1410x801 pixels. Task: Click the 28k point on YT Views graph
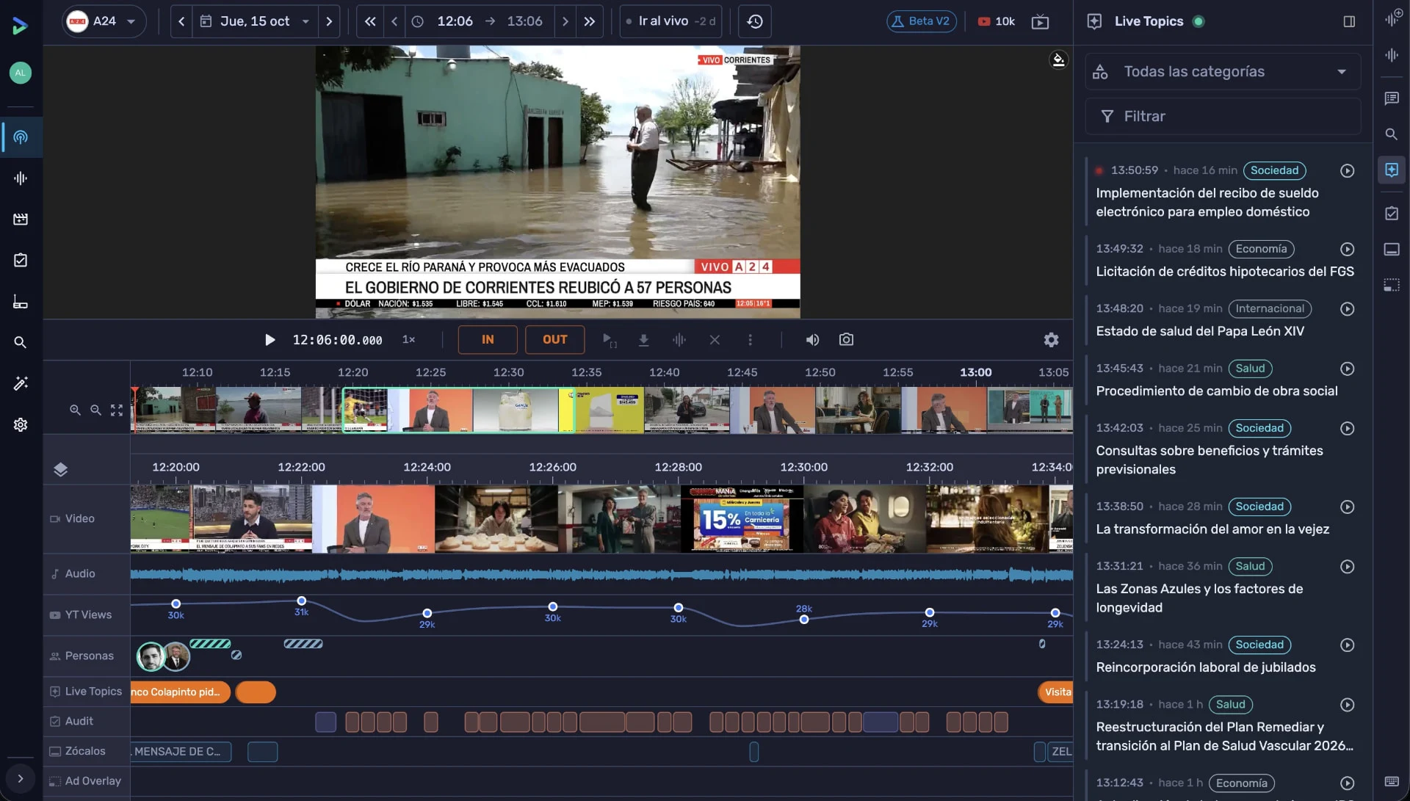pyautogui.click(x=804, y=620)
